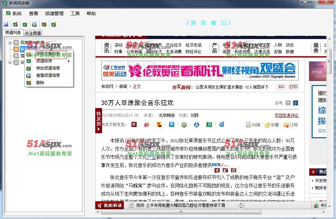
Task: Click the horizontal scrollbar thumb at bottom
Action: [x=181, y=212]
